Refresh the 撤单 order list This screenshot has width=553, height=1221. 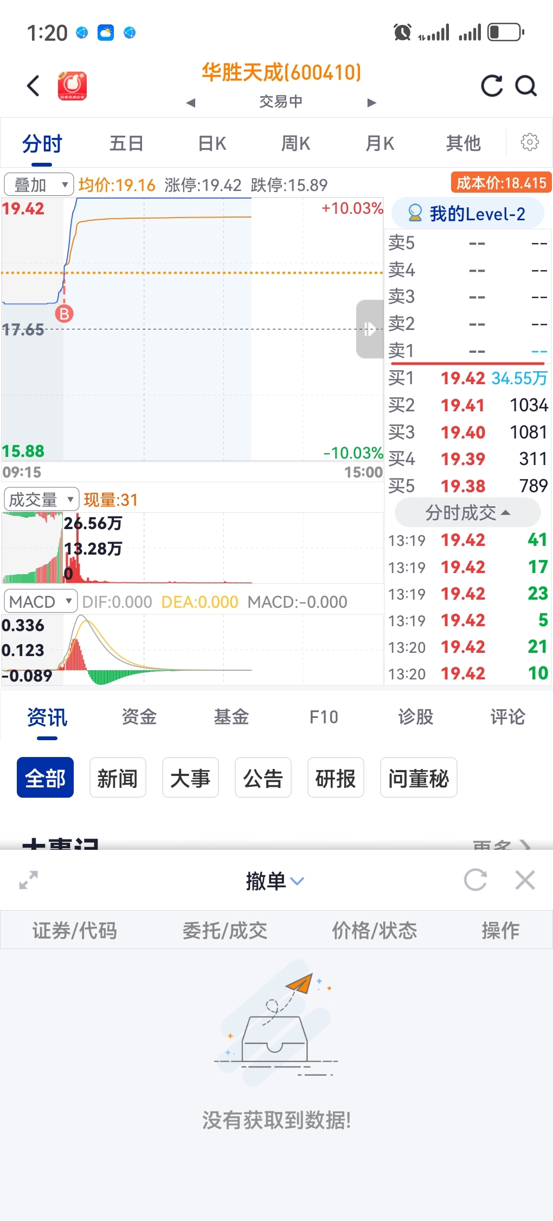point(475,880)
